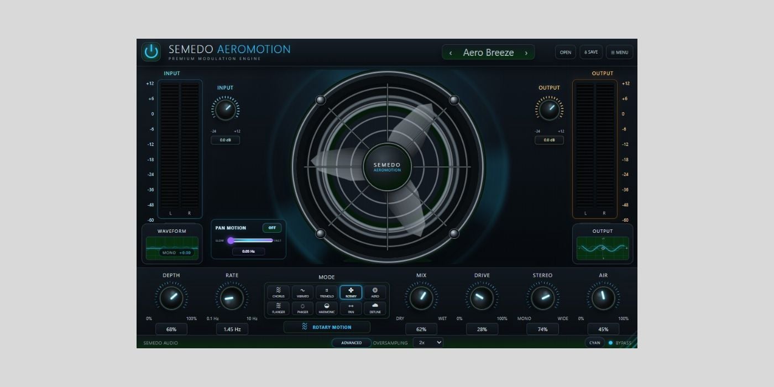Open the Oversampling 2x dropdown
The image size is (774, 387).
[428, 343]
